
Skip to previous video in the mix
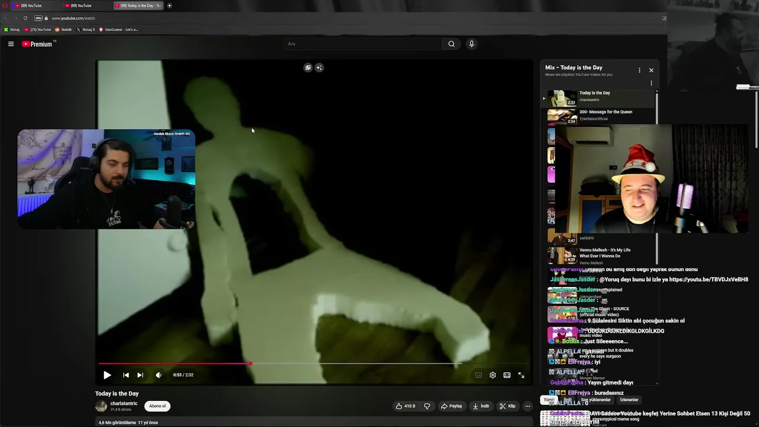(x=126, y=375)
